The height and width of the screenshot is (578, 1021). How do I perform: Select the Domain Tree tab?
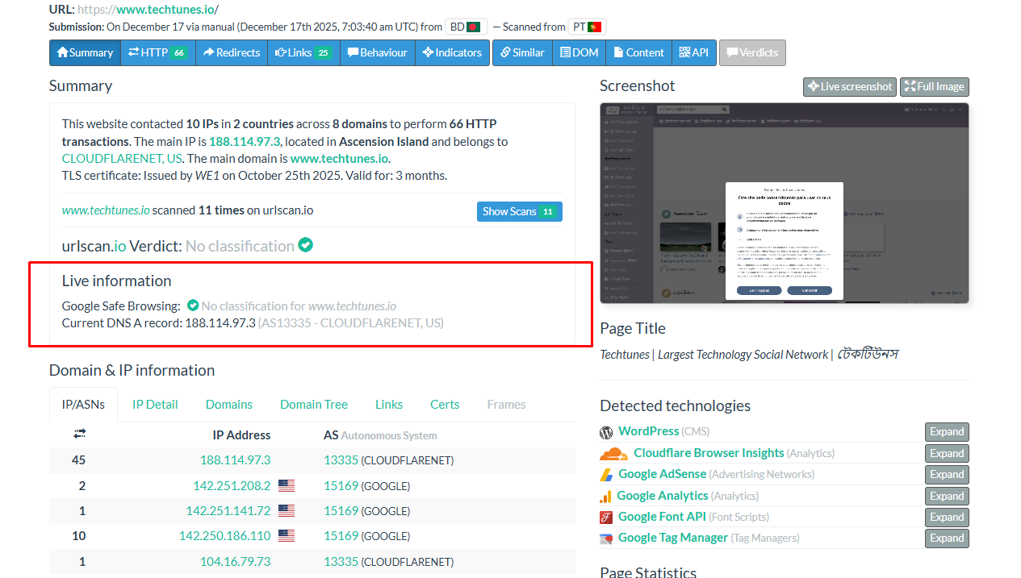[314, 405]
